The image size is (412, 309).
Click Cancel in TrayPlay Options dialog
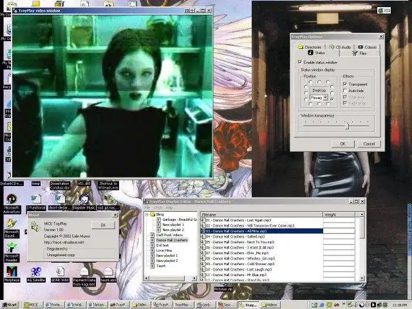(x=369, y=144)
